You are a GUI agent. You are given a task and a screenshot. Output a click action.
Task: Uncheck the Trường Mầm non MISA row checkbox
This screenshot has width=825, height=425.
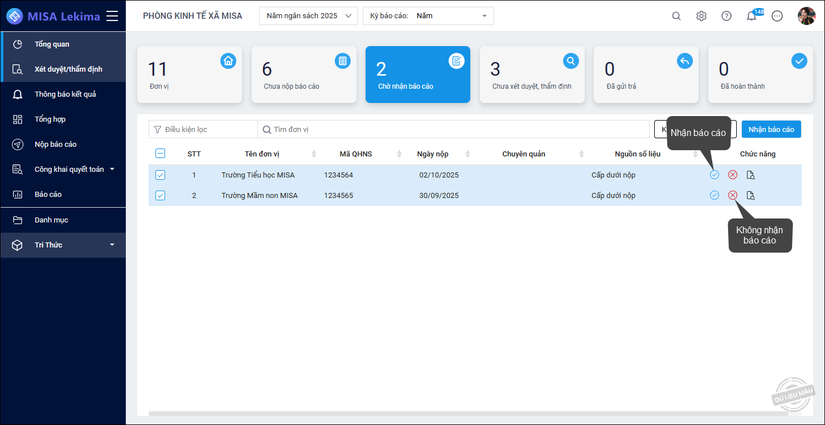click(x=161, y=195)
